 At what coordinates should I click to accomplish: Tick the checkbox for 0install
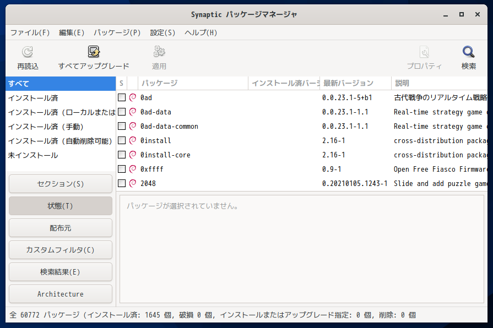122,140
